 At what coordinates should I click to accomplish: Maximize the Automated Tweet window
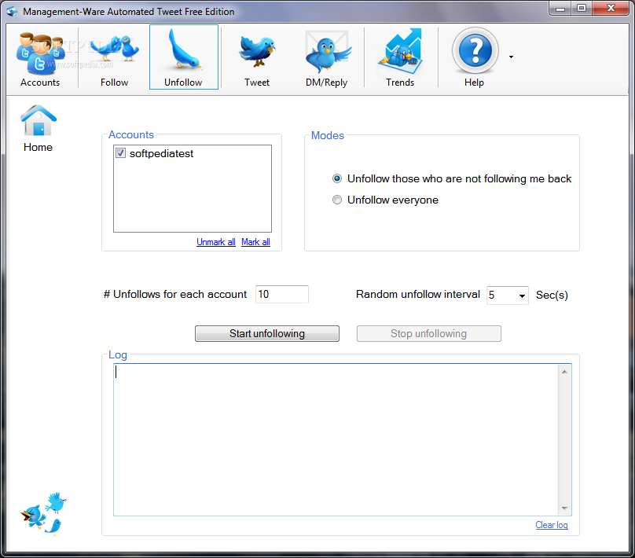[582, 8]
